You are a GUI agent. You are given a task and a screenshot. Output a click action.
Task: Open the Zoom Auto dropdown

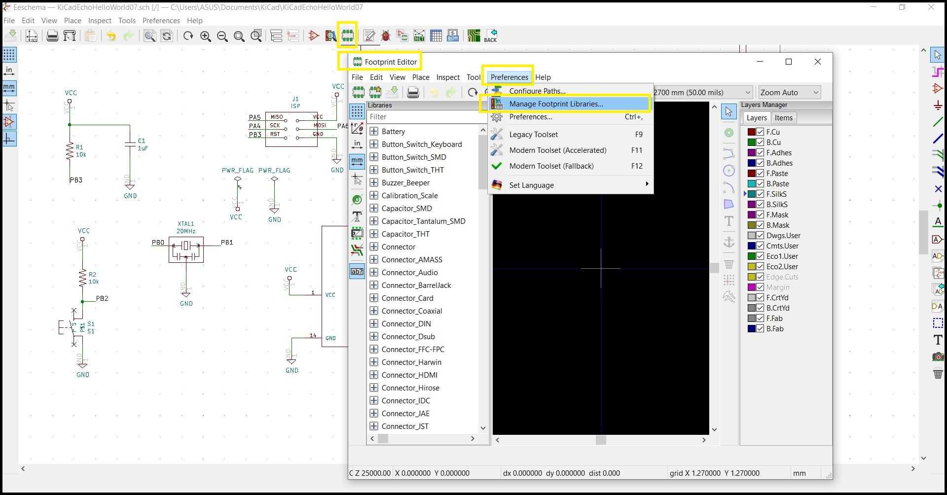(789, 93)
